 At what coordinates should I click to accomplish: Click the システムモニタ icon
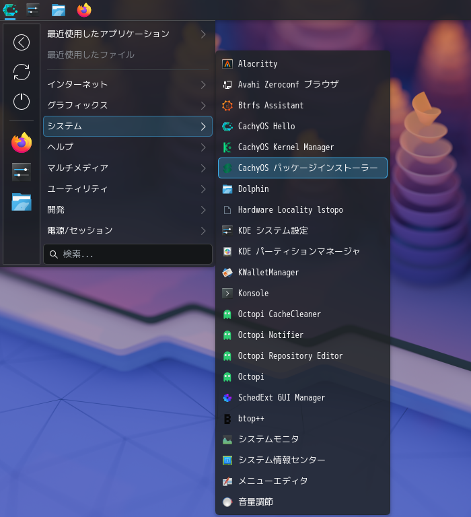pyautogui.click(x=227, y=440)
